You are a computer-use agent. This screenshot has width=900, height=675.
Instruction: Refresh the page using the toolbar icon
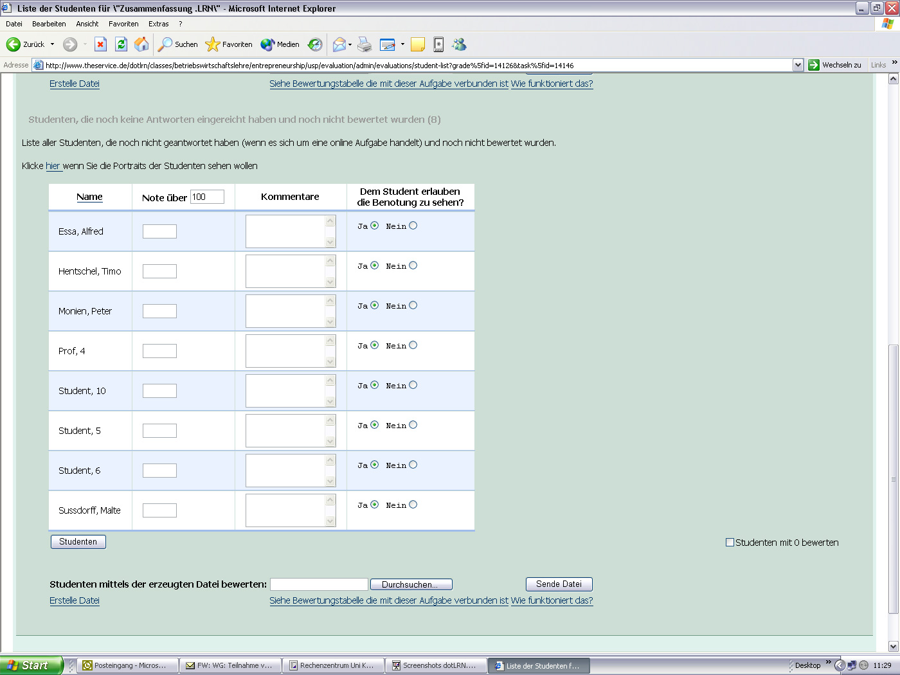point(120,44)
